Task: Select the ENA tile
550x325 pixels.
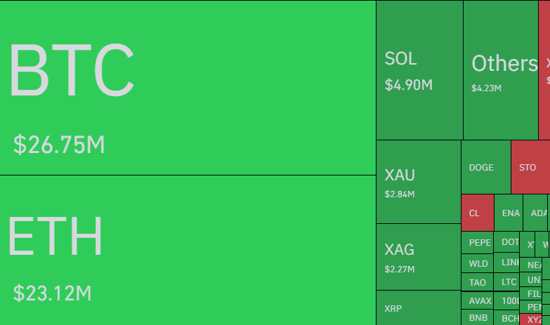Action: (x=511, y=213)
